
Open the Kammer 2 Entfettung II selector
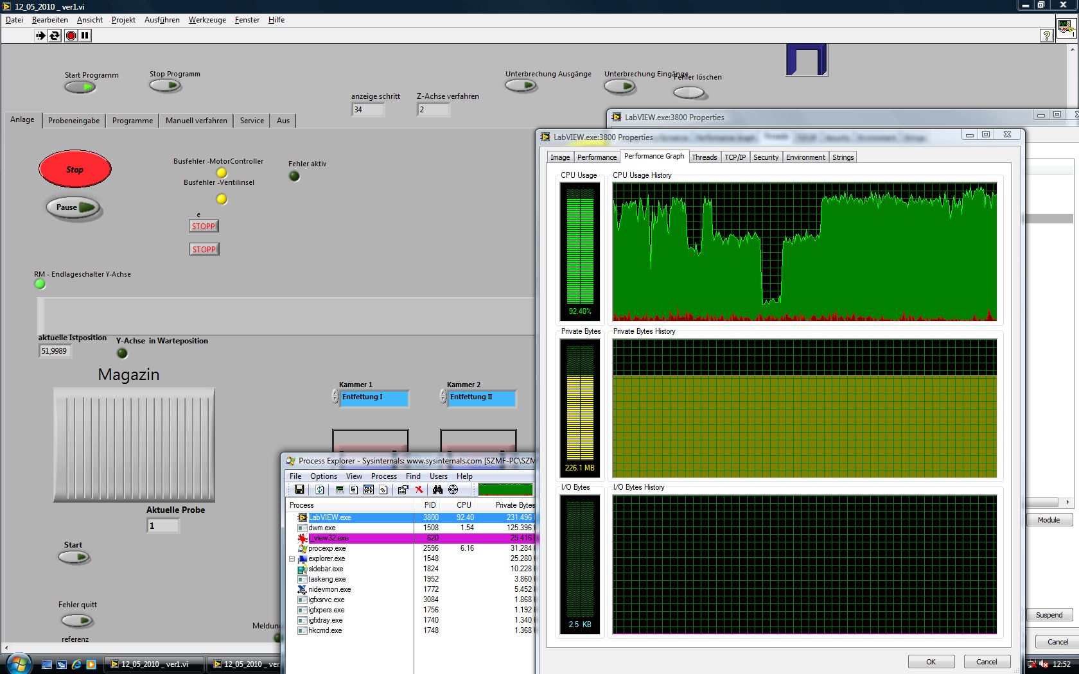pos(482,397)
